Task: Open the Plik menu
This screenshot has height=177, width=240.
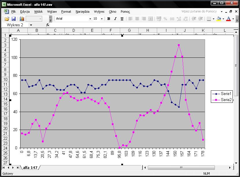Action: click(x=14, y=12)
